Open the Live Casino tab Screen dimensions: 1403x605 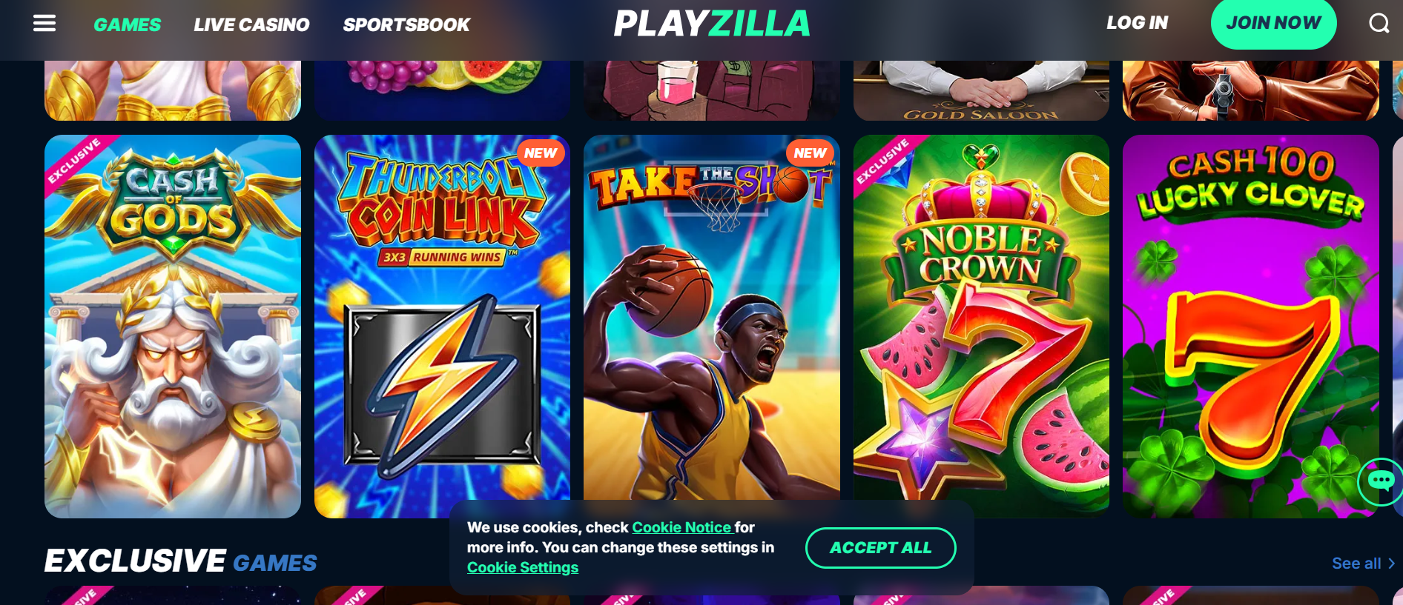point(251,24)
